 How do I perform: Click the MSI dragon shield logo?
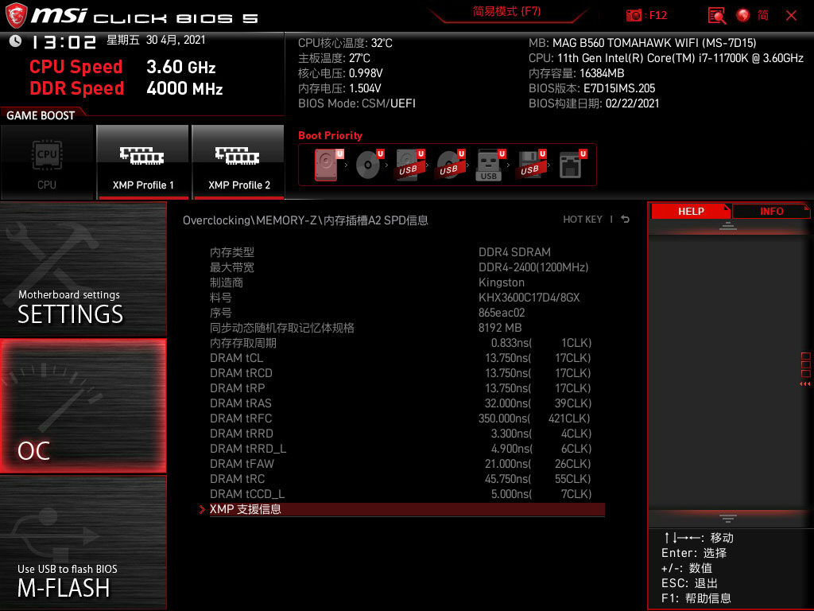pyautogui.click(x=16, y=16)
